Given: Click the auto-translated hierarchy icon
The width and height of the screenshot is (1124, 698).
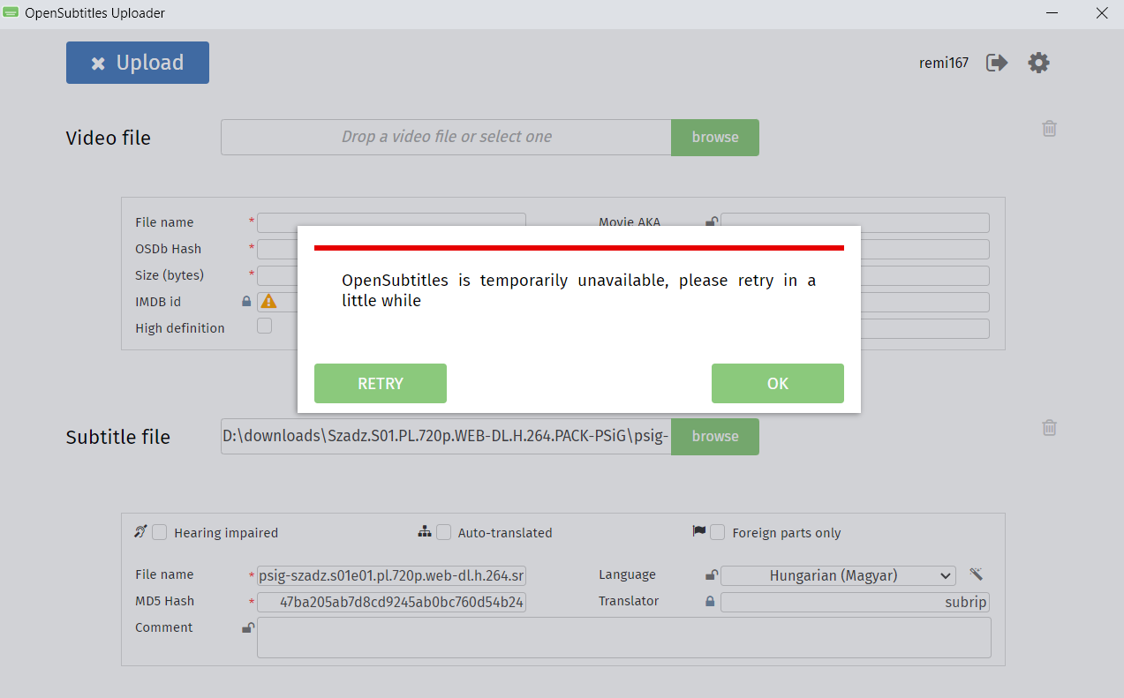Looking at the screenshot, I should (425, 531).
